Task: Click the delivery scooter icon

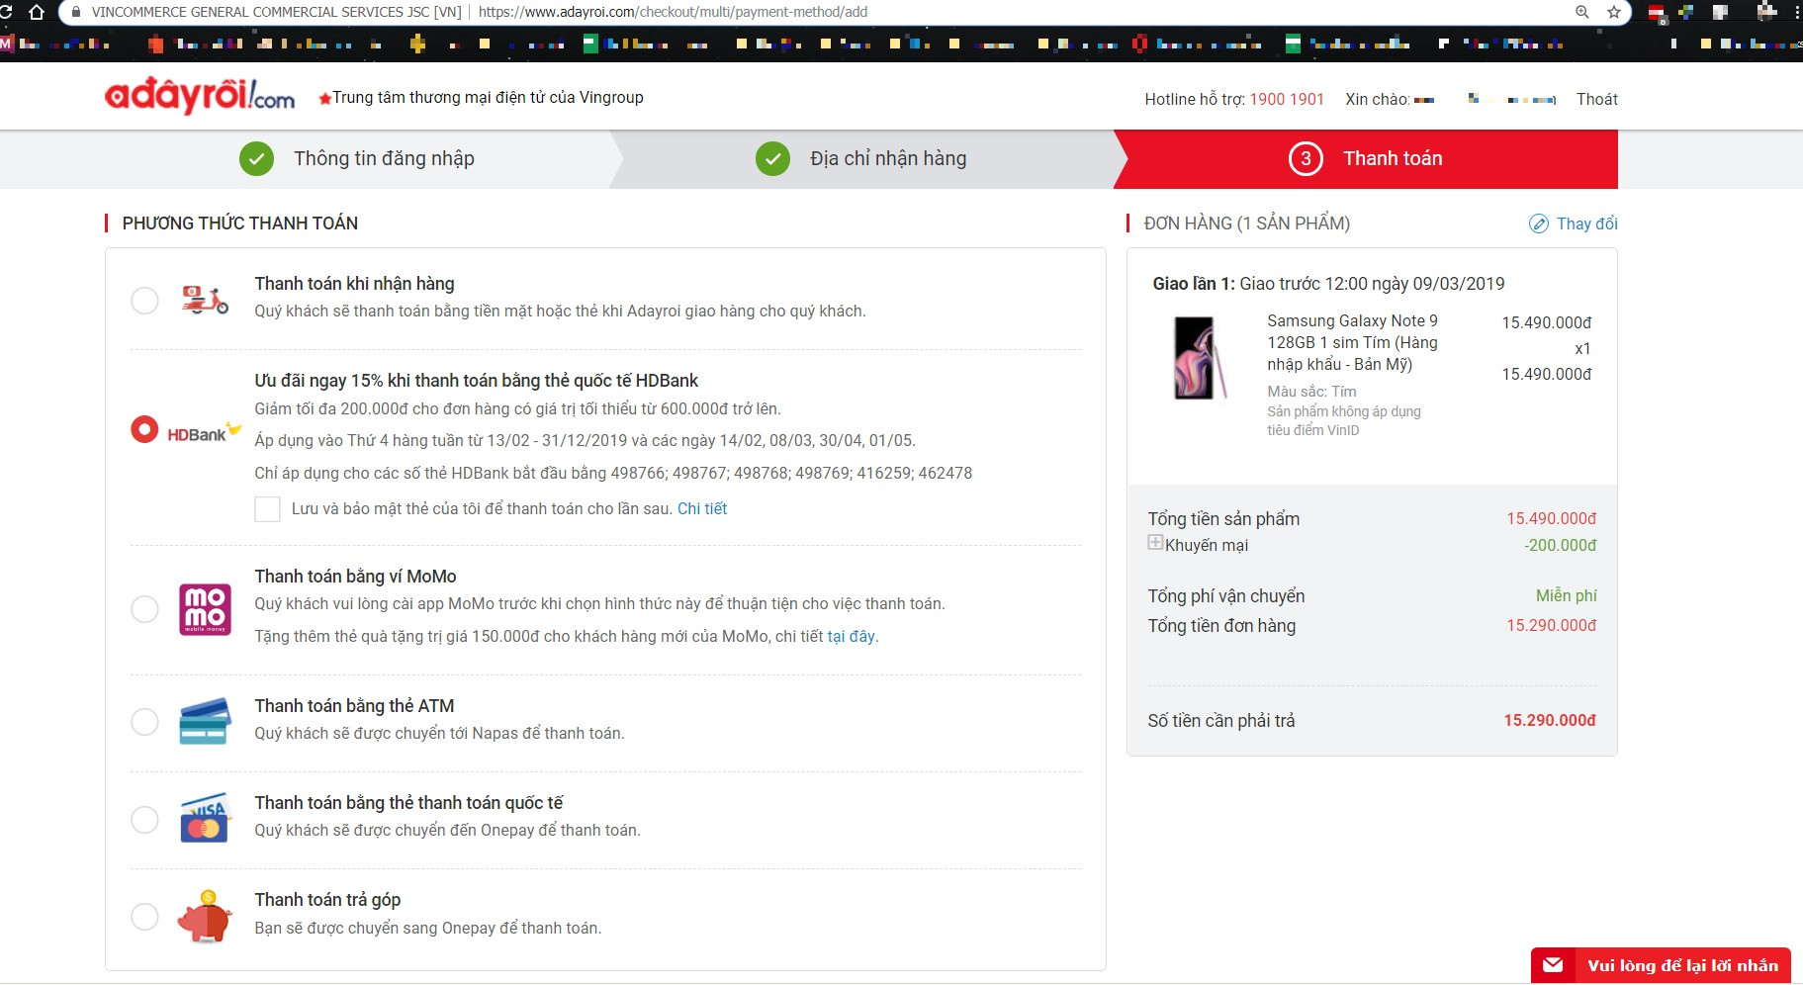Action: click(205, 300)
